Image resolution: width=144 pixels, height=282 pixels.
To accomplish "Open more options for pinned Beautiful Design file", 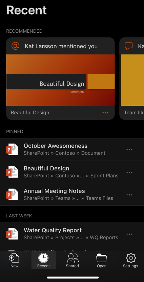I will [129, 172].
